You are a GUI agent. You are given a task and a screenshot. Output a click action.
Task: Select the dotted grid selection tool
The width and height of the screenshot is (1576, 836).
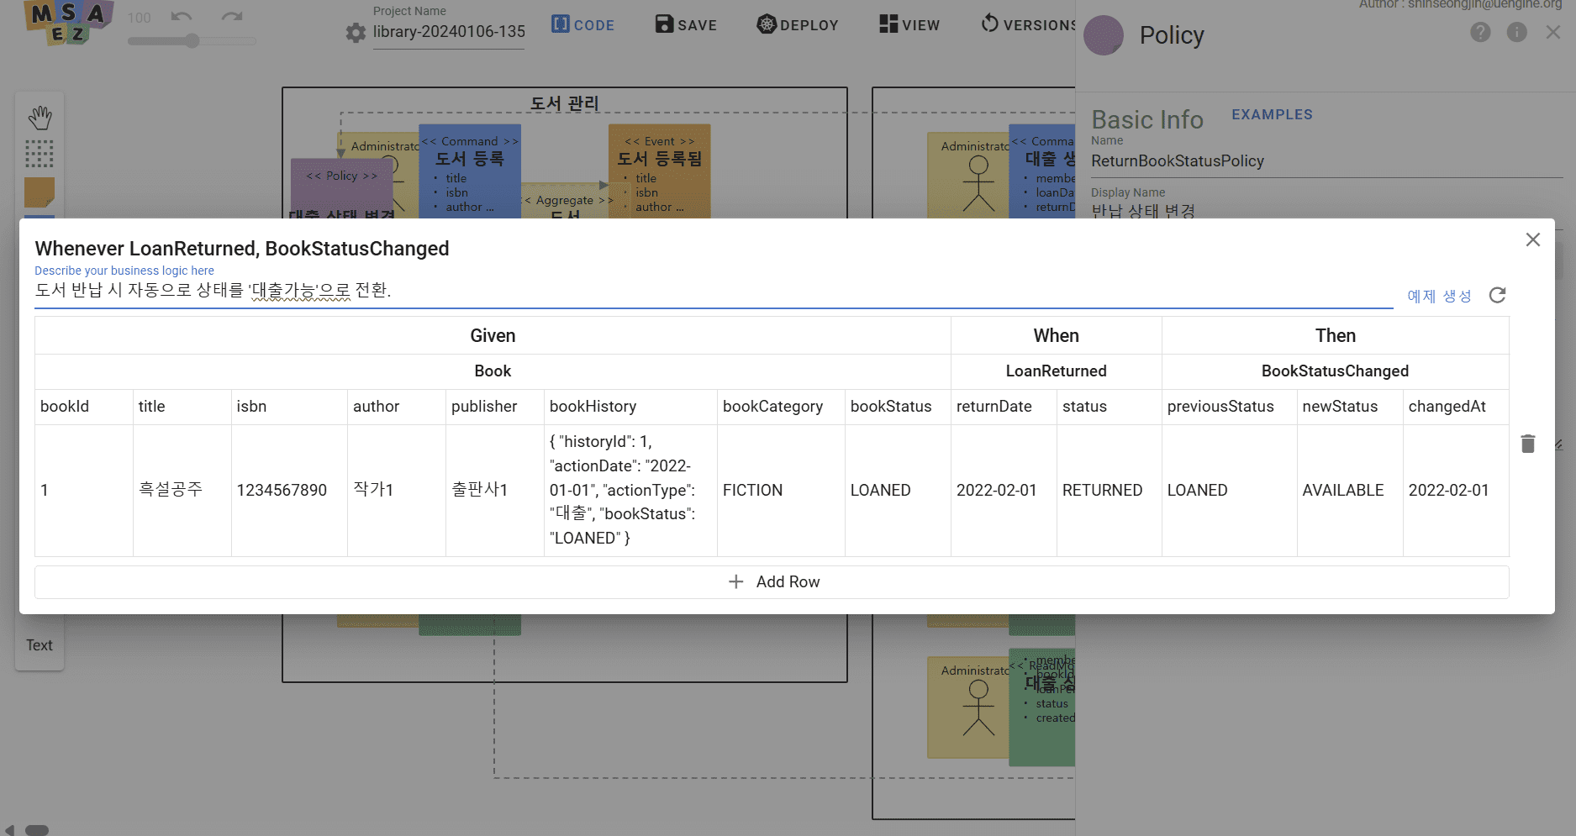click(40, 154)
